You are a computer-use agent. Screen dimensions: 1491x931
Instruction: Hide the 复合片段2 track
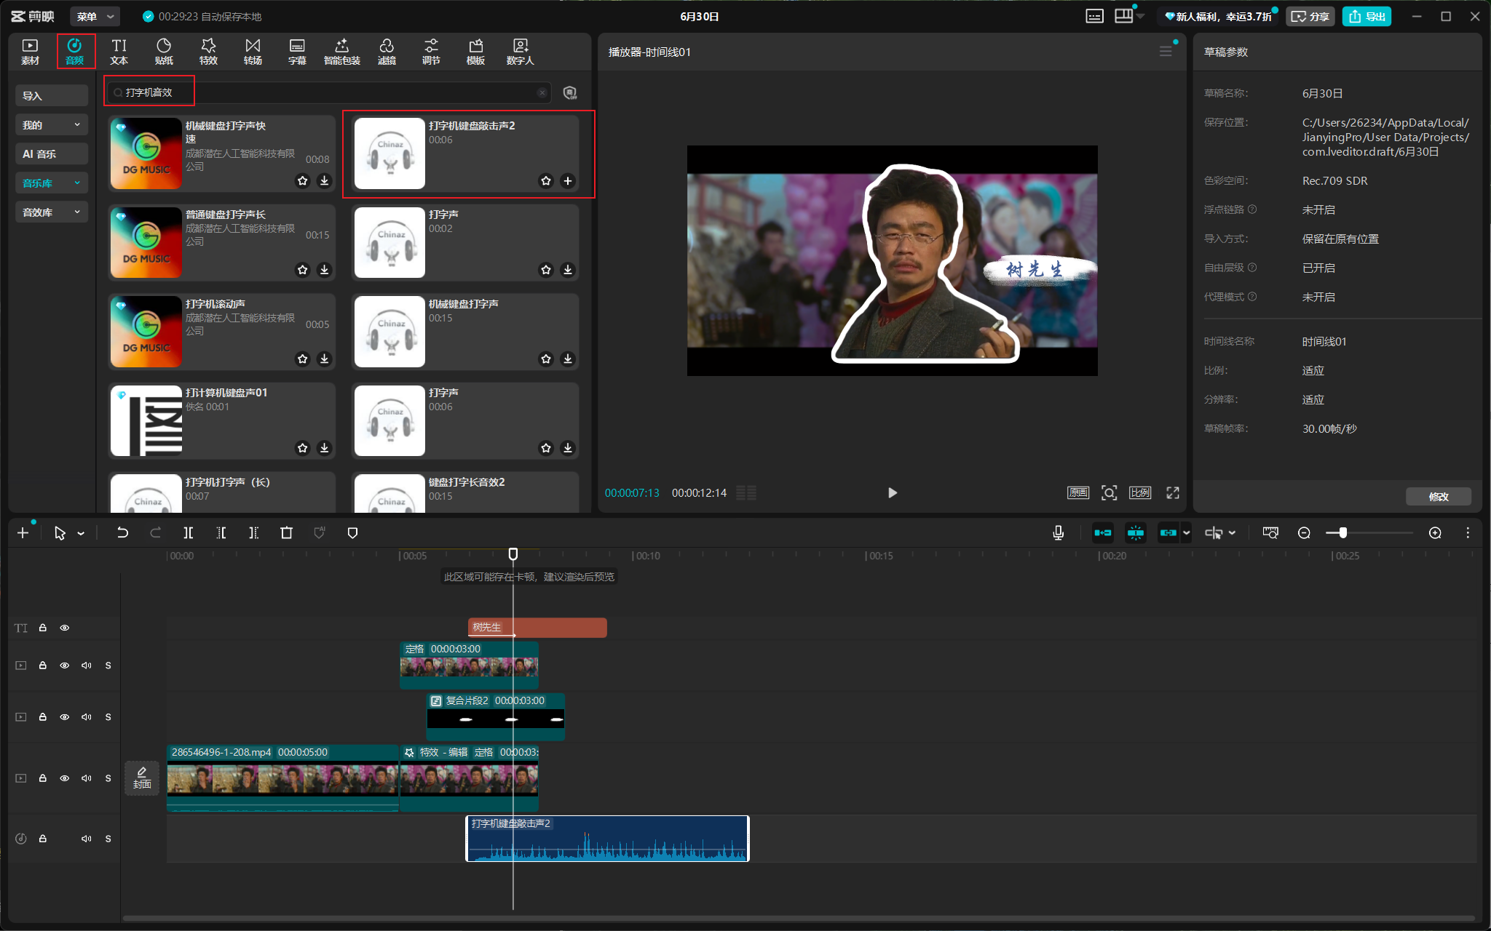click(65, 717)
